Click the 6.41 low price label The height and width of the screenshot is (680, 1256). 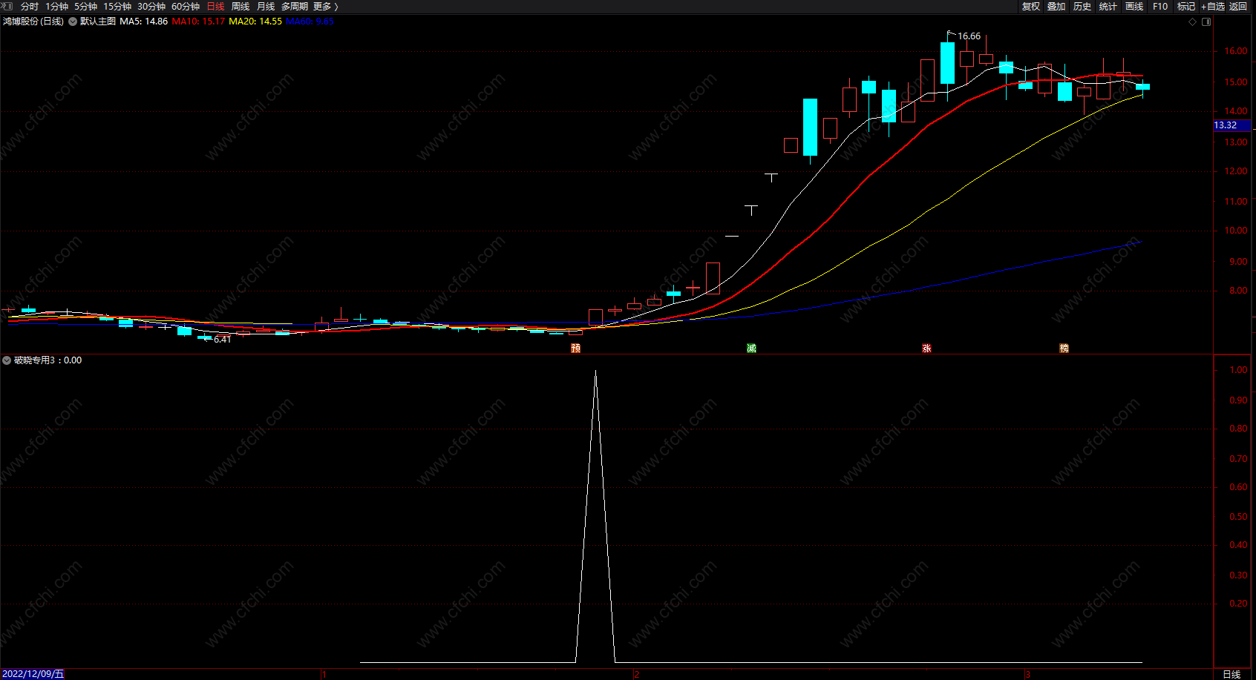222,339
